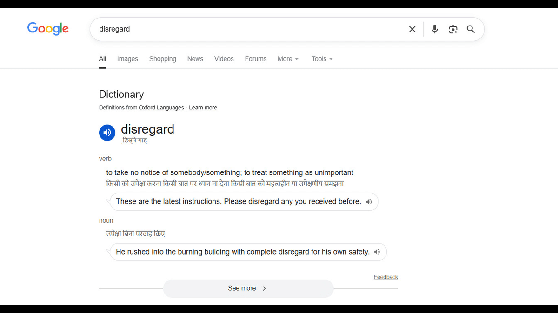The width and height of the screenshot is (558, 313).
Task: Click the 'verb' part of speech label
Action: click(105, 159)
